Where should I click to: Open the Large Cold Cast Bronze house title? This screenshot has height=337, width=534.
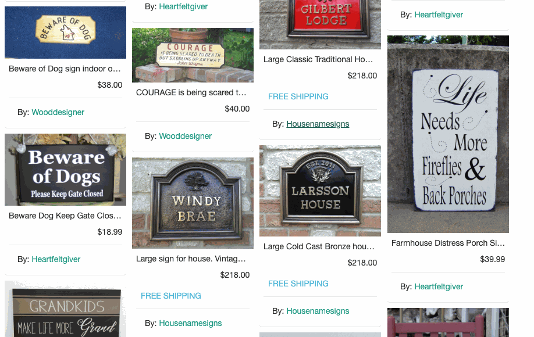point(319,246)
